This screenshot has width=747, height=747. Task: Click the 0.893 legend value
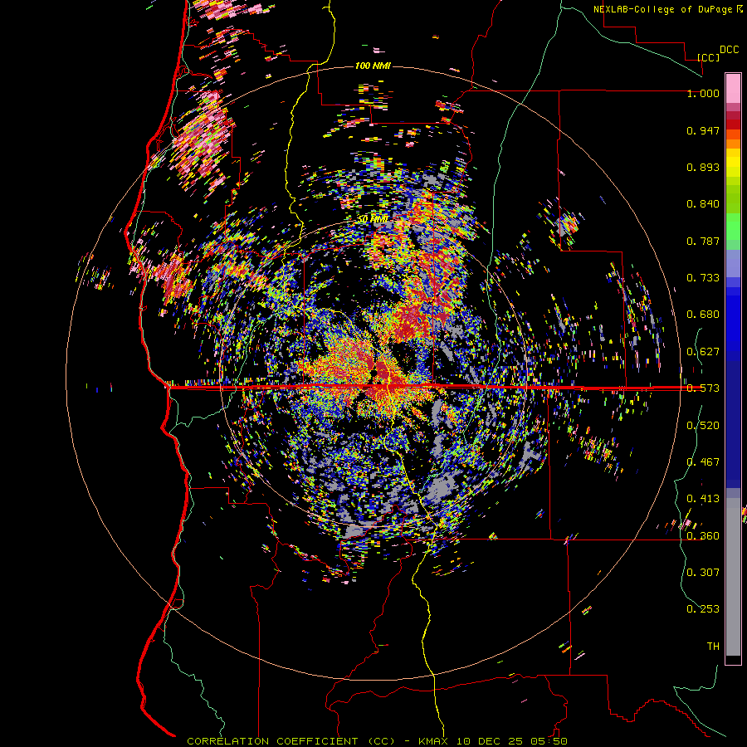(703, 167)
